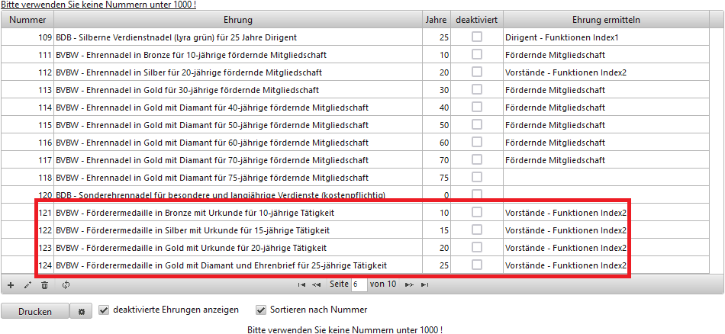Click 'Fördernde Mitgliedschaft' cell in row 111
The height and width of the screenshot is (334, 725).
pyautogui.click(x=606, y=55)
